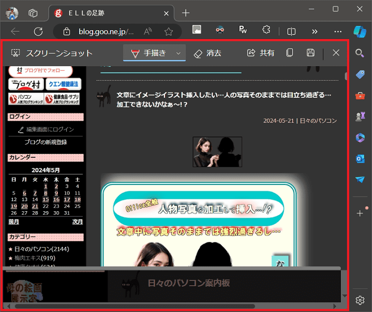Open the tab actions menu button
This screenshot has height=312, width=372.
(33, 13)
